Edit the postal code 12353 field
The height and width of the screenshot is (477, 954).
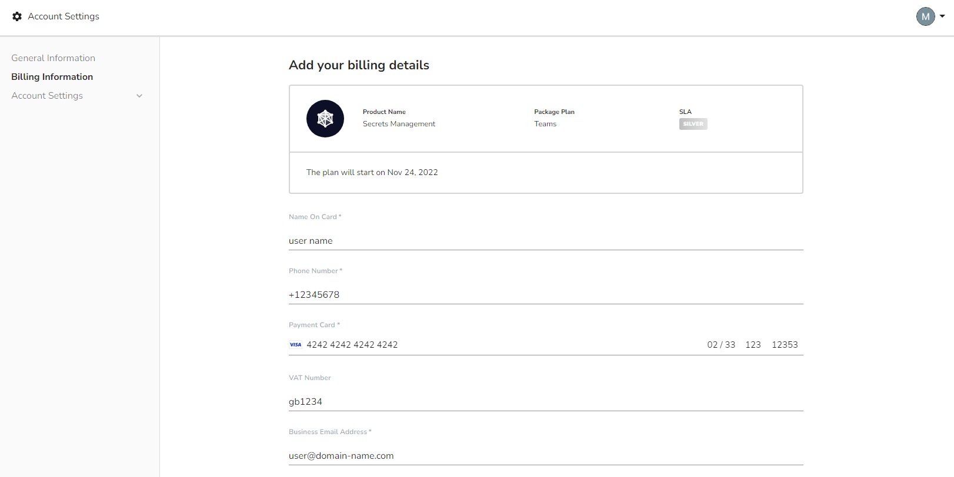pos(785,345)
